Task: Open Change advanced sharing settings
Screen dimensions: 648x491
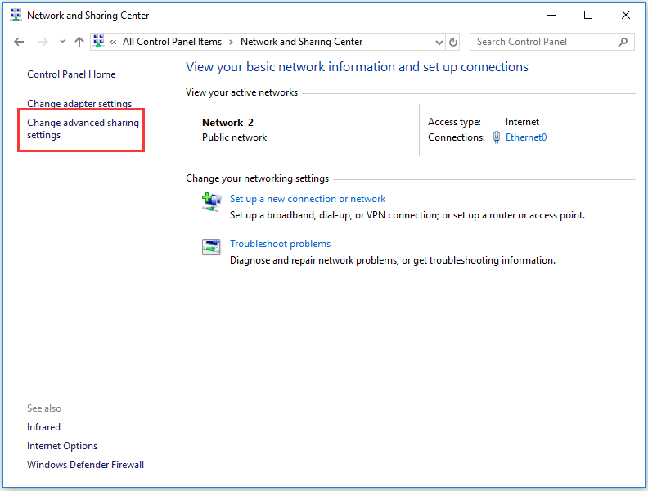Action: pos(83,129)
